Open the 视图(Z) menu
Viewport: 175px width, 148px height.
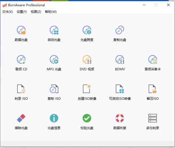(36, 12)
